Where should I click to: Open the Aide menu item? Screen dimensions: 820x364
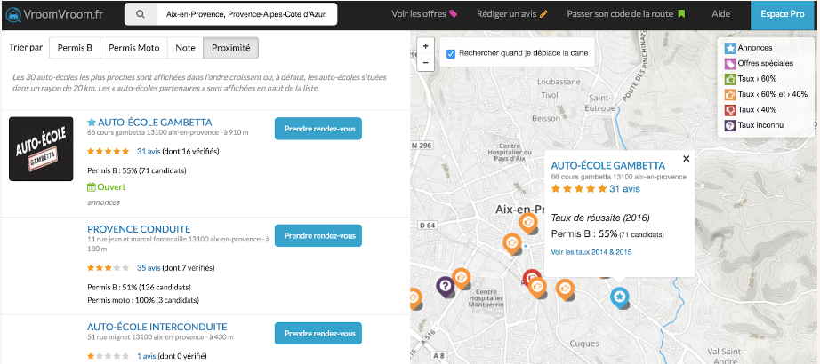[x=720, y=14]
